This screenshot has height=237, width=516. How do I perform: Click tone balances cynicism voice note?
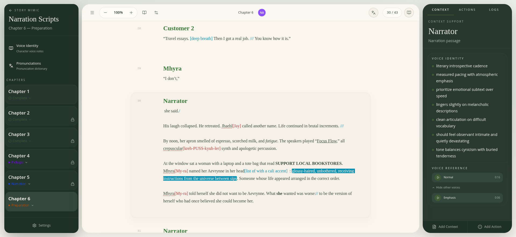click(x=467, y=153)
